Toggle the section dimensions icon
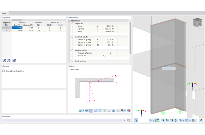The width and height of the screenshot is (205, 135). coord(91,111)
